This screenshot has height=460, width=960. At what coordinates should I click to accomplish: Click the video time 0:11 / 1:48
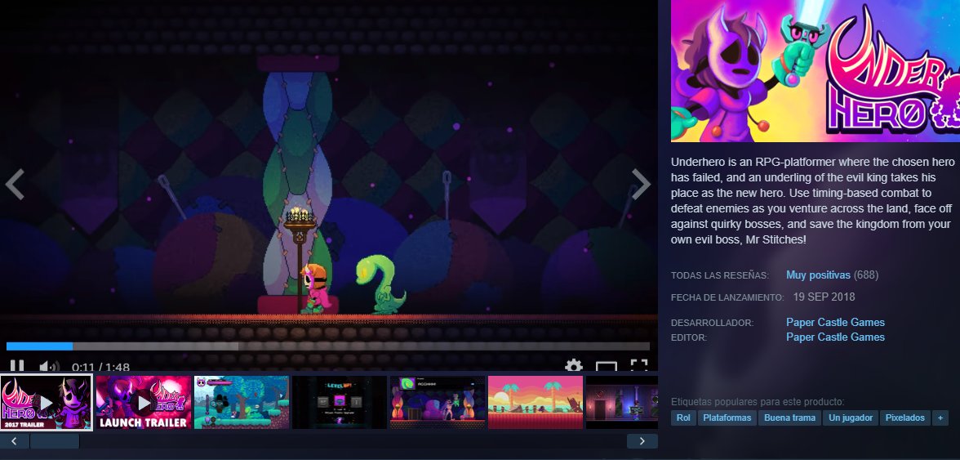[100, 368]
